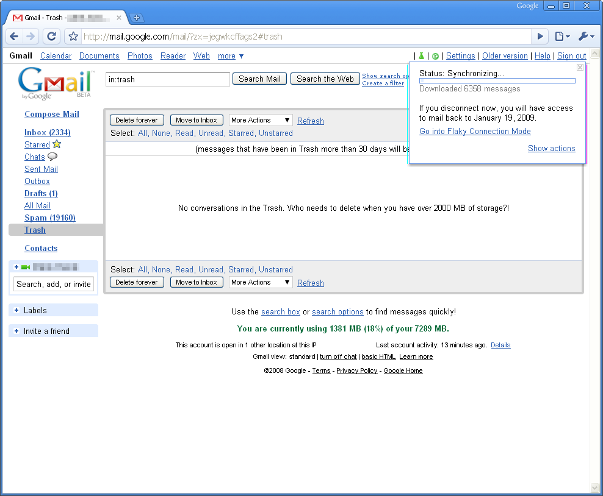Reload the page with refresh icon
Screen dimensions: 603x496
[x=51, y=37]
